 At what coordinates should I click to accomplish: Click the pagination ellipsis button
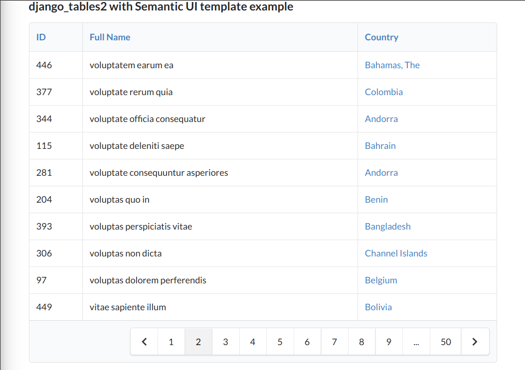click(x=416, y=342)
